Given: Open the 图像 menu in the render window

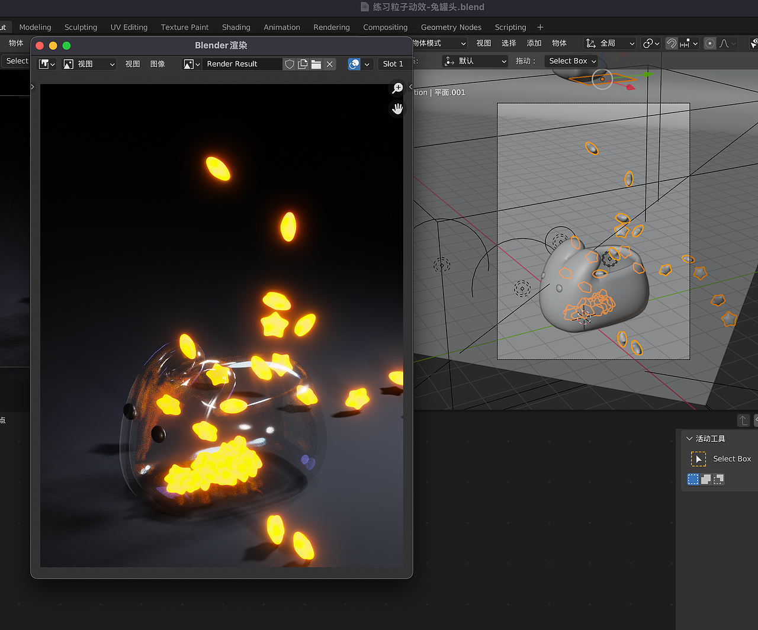Looking at the screenshot, I should click(158, 63).
